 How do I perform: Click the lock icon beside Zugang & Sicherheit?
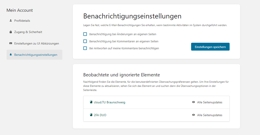[x=11, y=32]
